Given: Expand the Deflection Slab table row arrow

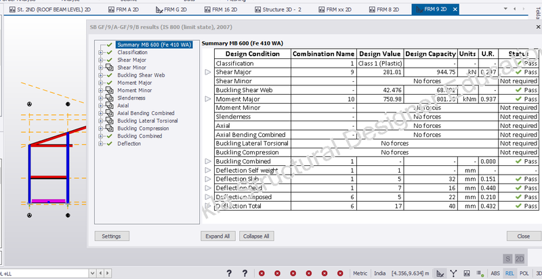Looking at the screenshot, I should (x=208, y=179).
